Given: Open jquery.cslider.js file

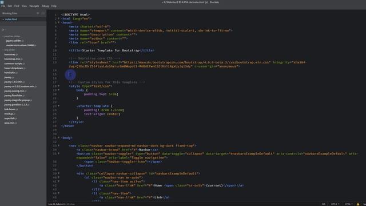Looking at the screenshot, I should (15, 41).
